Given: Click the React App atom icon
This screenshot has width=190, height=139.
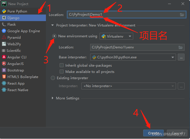Looking at the screenshot, I should pyautogui.click(x=4, y=83).
